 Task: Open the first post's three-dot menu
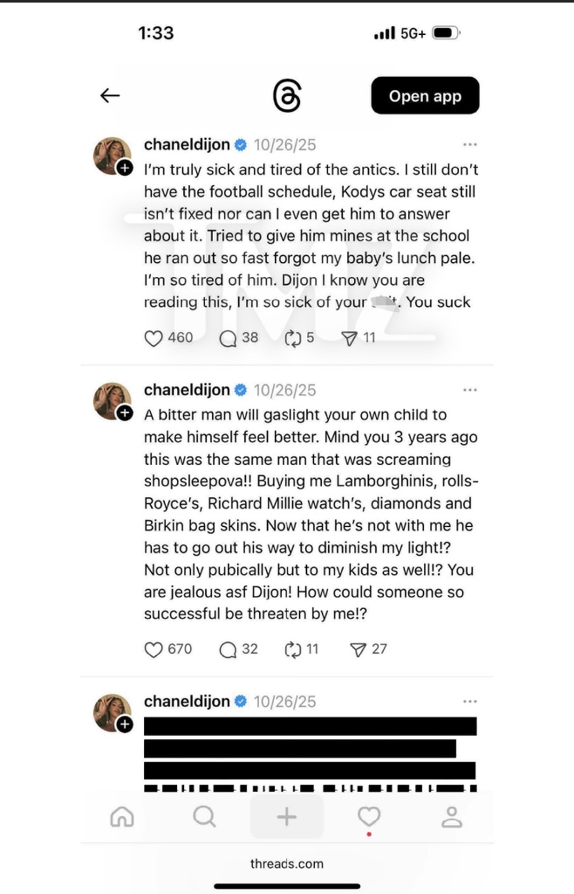(470, 145)
